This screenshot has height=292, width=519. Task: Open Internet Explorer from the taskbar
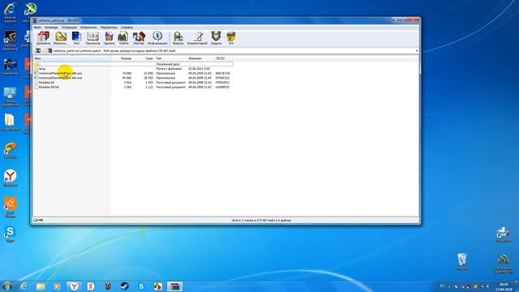(x=24, y=286)
